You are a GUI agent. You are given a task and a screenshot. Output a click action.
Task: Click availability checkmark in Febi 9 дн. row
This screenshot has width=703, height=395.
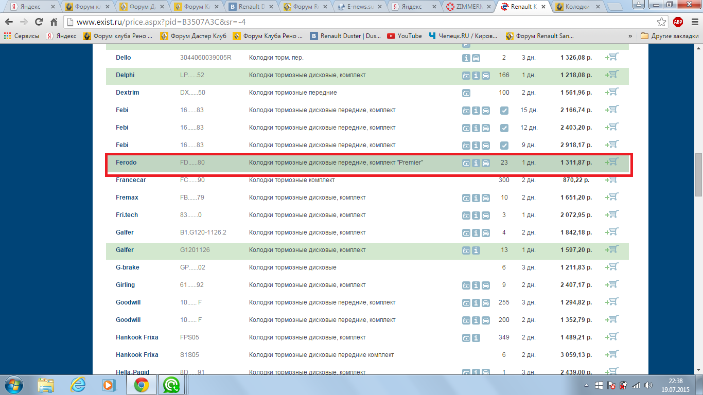(504, 146)
